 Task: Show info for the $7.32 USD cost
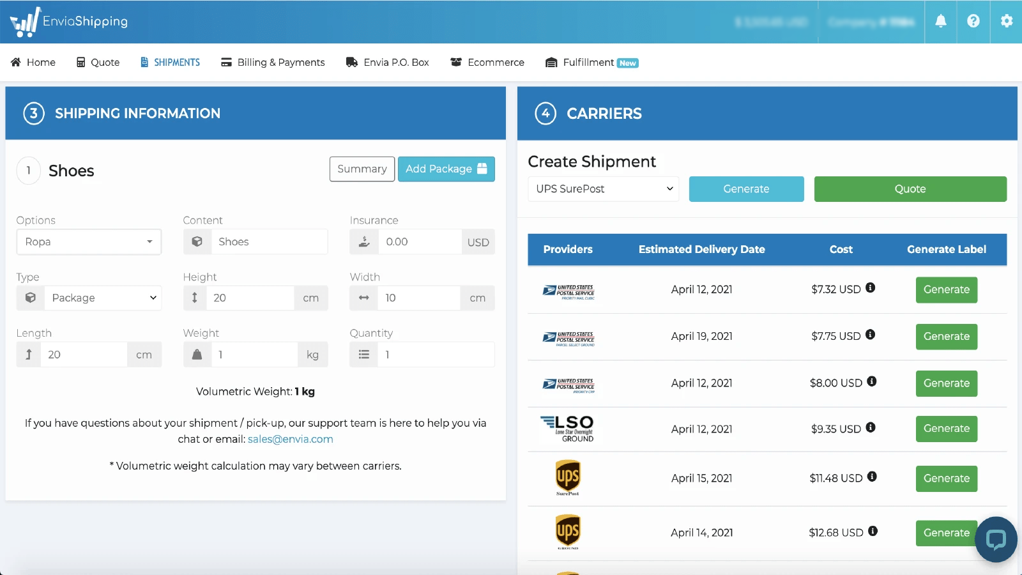tap(870, 288)
